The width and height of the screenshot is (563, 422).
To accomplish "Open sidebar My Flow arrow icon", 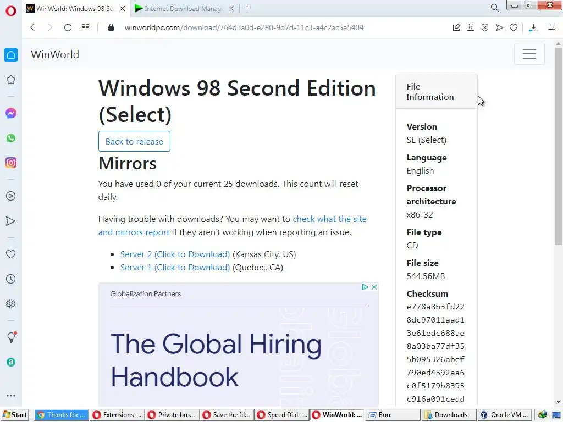I will 11,221.
